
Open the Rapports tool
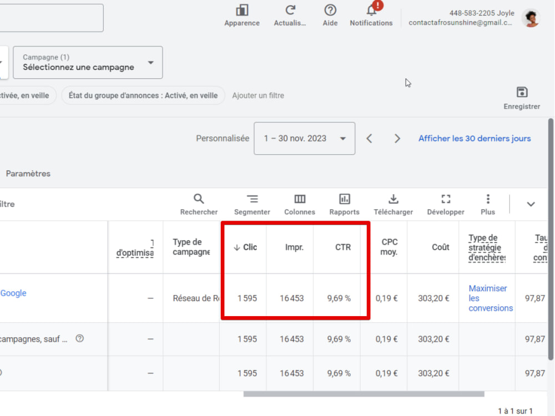point(345,205)
